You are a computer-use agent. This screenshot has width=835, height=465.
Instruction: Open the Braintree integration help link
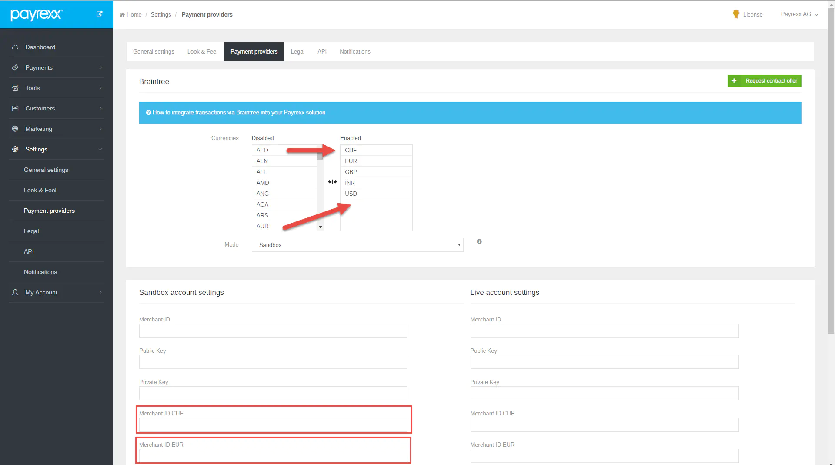point(239,113)
